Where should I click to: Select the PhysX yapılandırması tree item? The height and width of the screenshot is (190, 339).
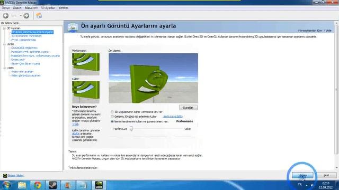click(x=23, y=40)
